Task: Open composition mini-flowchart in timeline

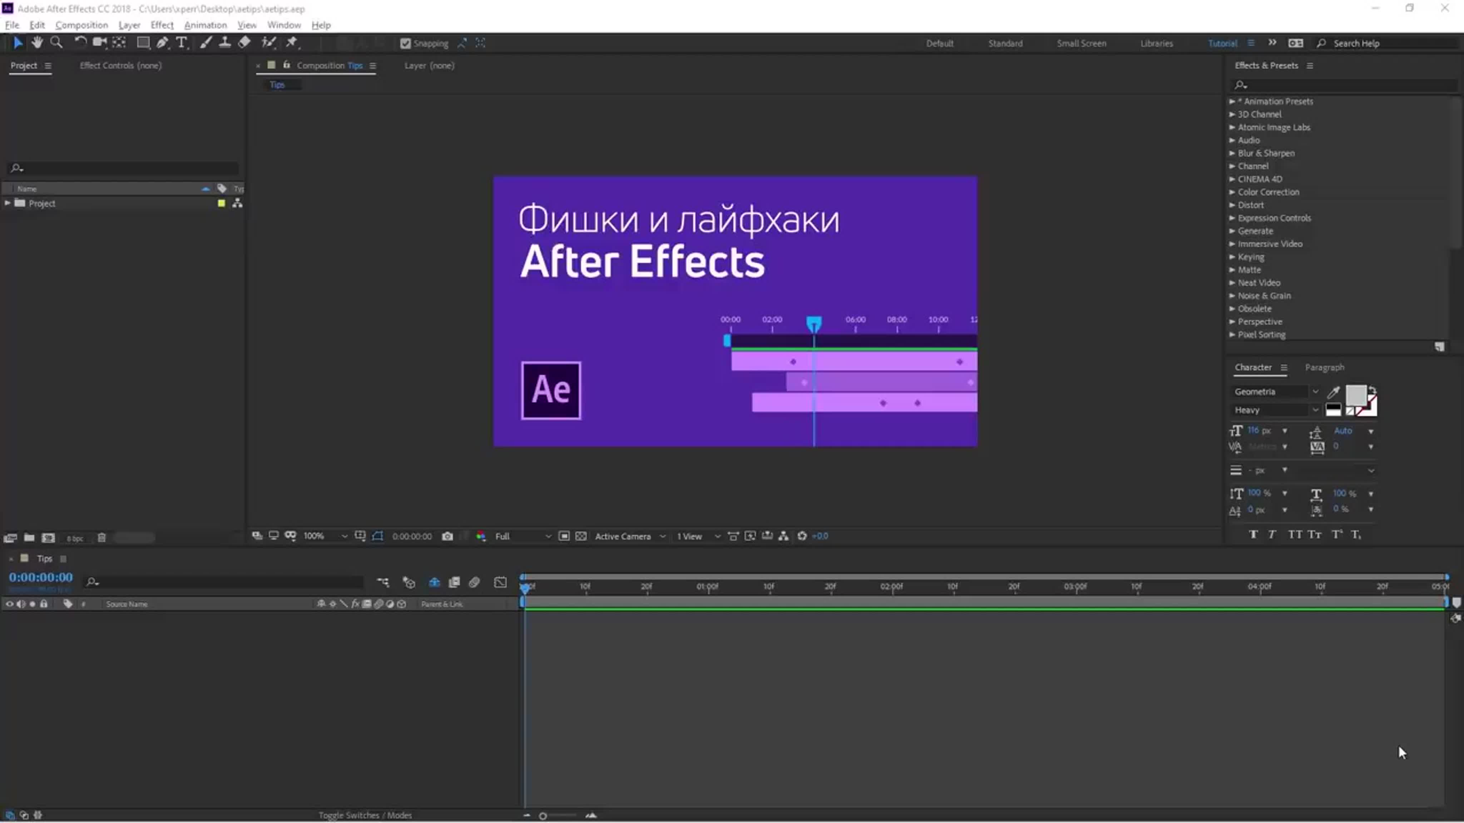Action: click(383, 582)
